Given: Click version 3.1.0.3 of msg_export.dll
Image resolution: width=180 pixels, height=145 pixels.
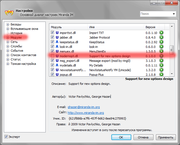Looking at the screenshot, I should coord(151,61).
